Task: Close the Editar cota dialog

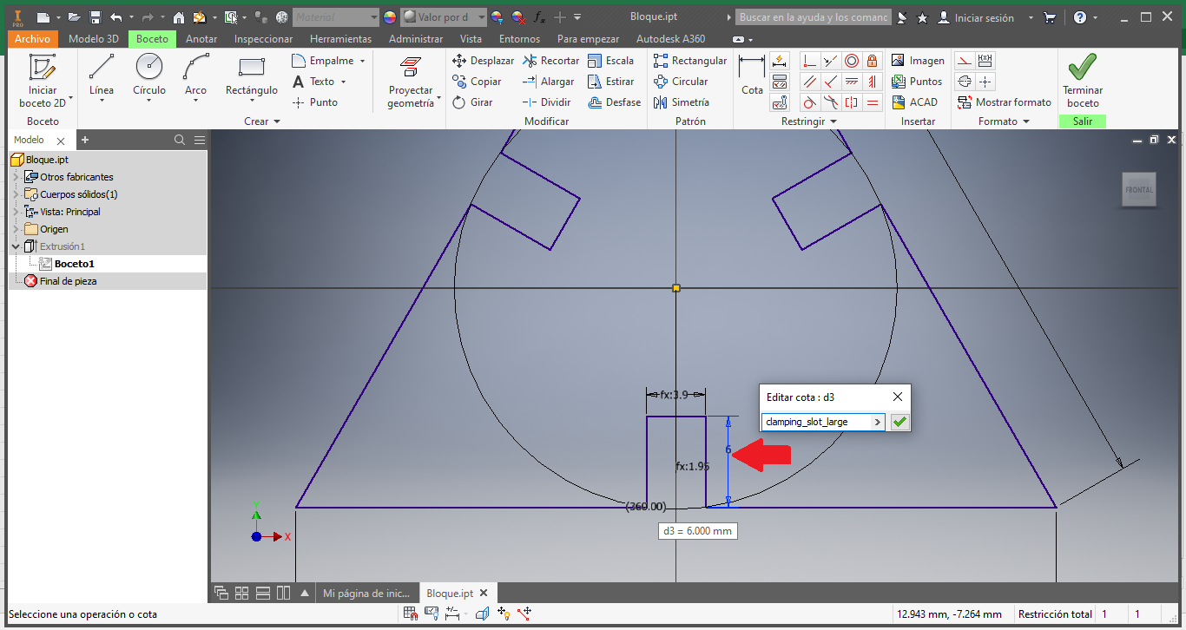Action: click(x=898, y=397)
